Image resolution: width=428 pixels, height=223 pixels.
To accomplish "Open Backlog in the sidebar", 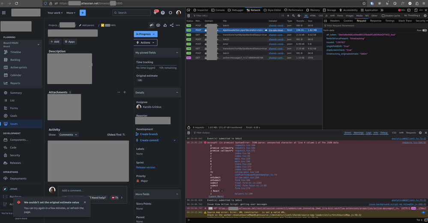I will click(x=15, y=60).
